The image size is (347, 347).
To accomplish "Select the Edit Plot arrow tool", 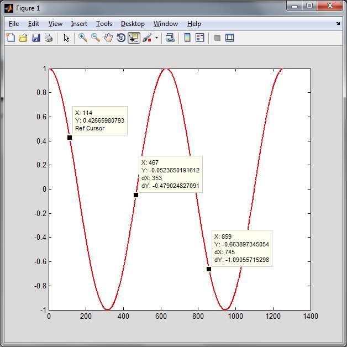I will point(66,38).
